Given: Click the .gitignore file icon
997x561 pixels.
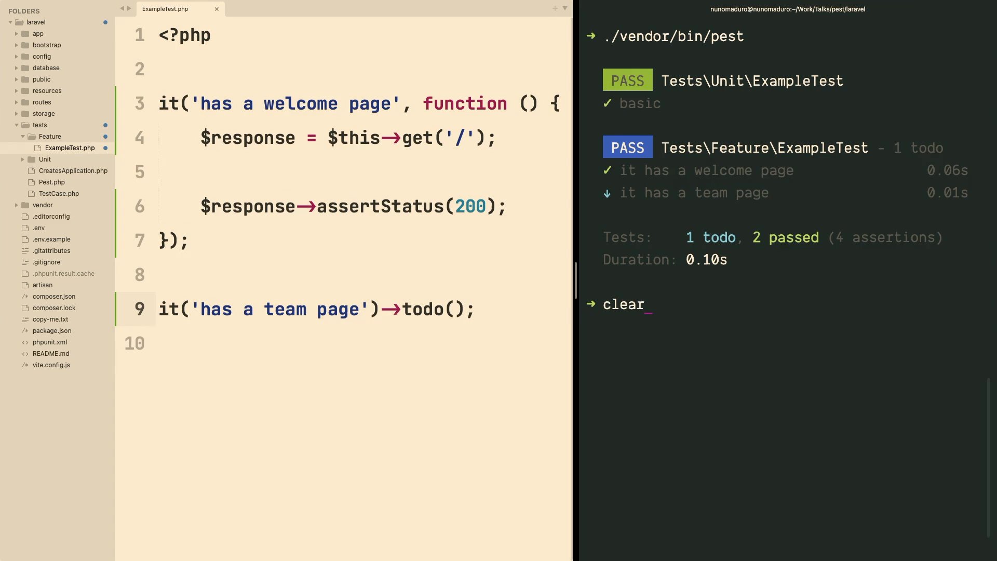Looking at the screenshot, I should 25,262.
